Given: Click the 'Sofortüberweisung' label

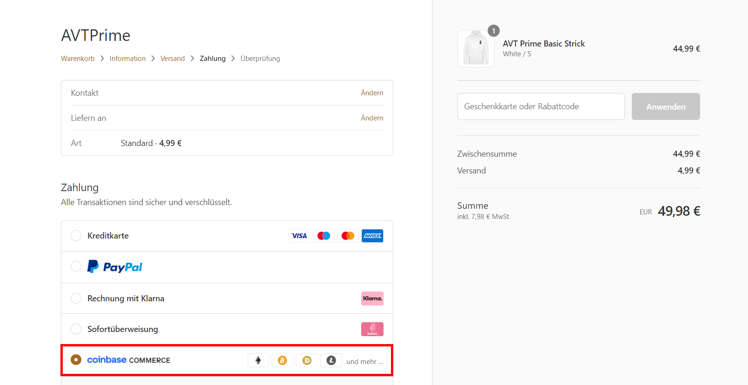Looking at the screenshot, I should pos(123,329).
